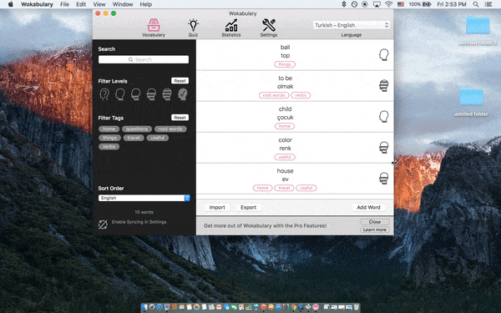Open the Vocabulary toolbar section
This screenshot has width=501, height=313.
coord(154,28)
